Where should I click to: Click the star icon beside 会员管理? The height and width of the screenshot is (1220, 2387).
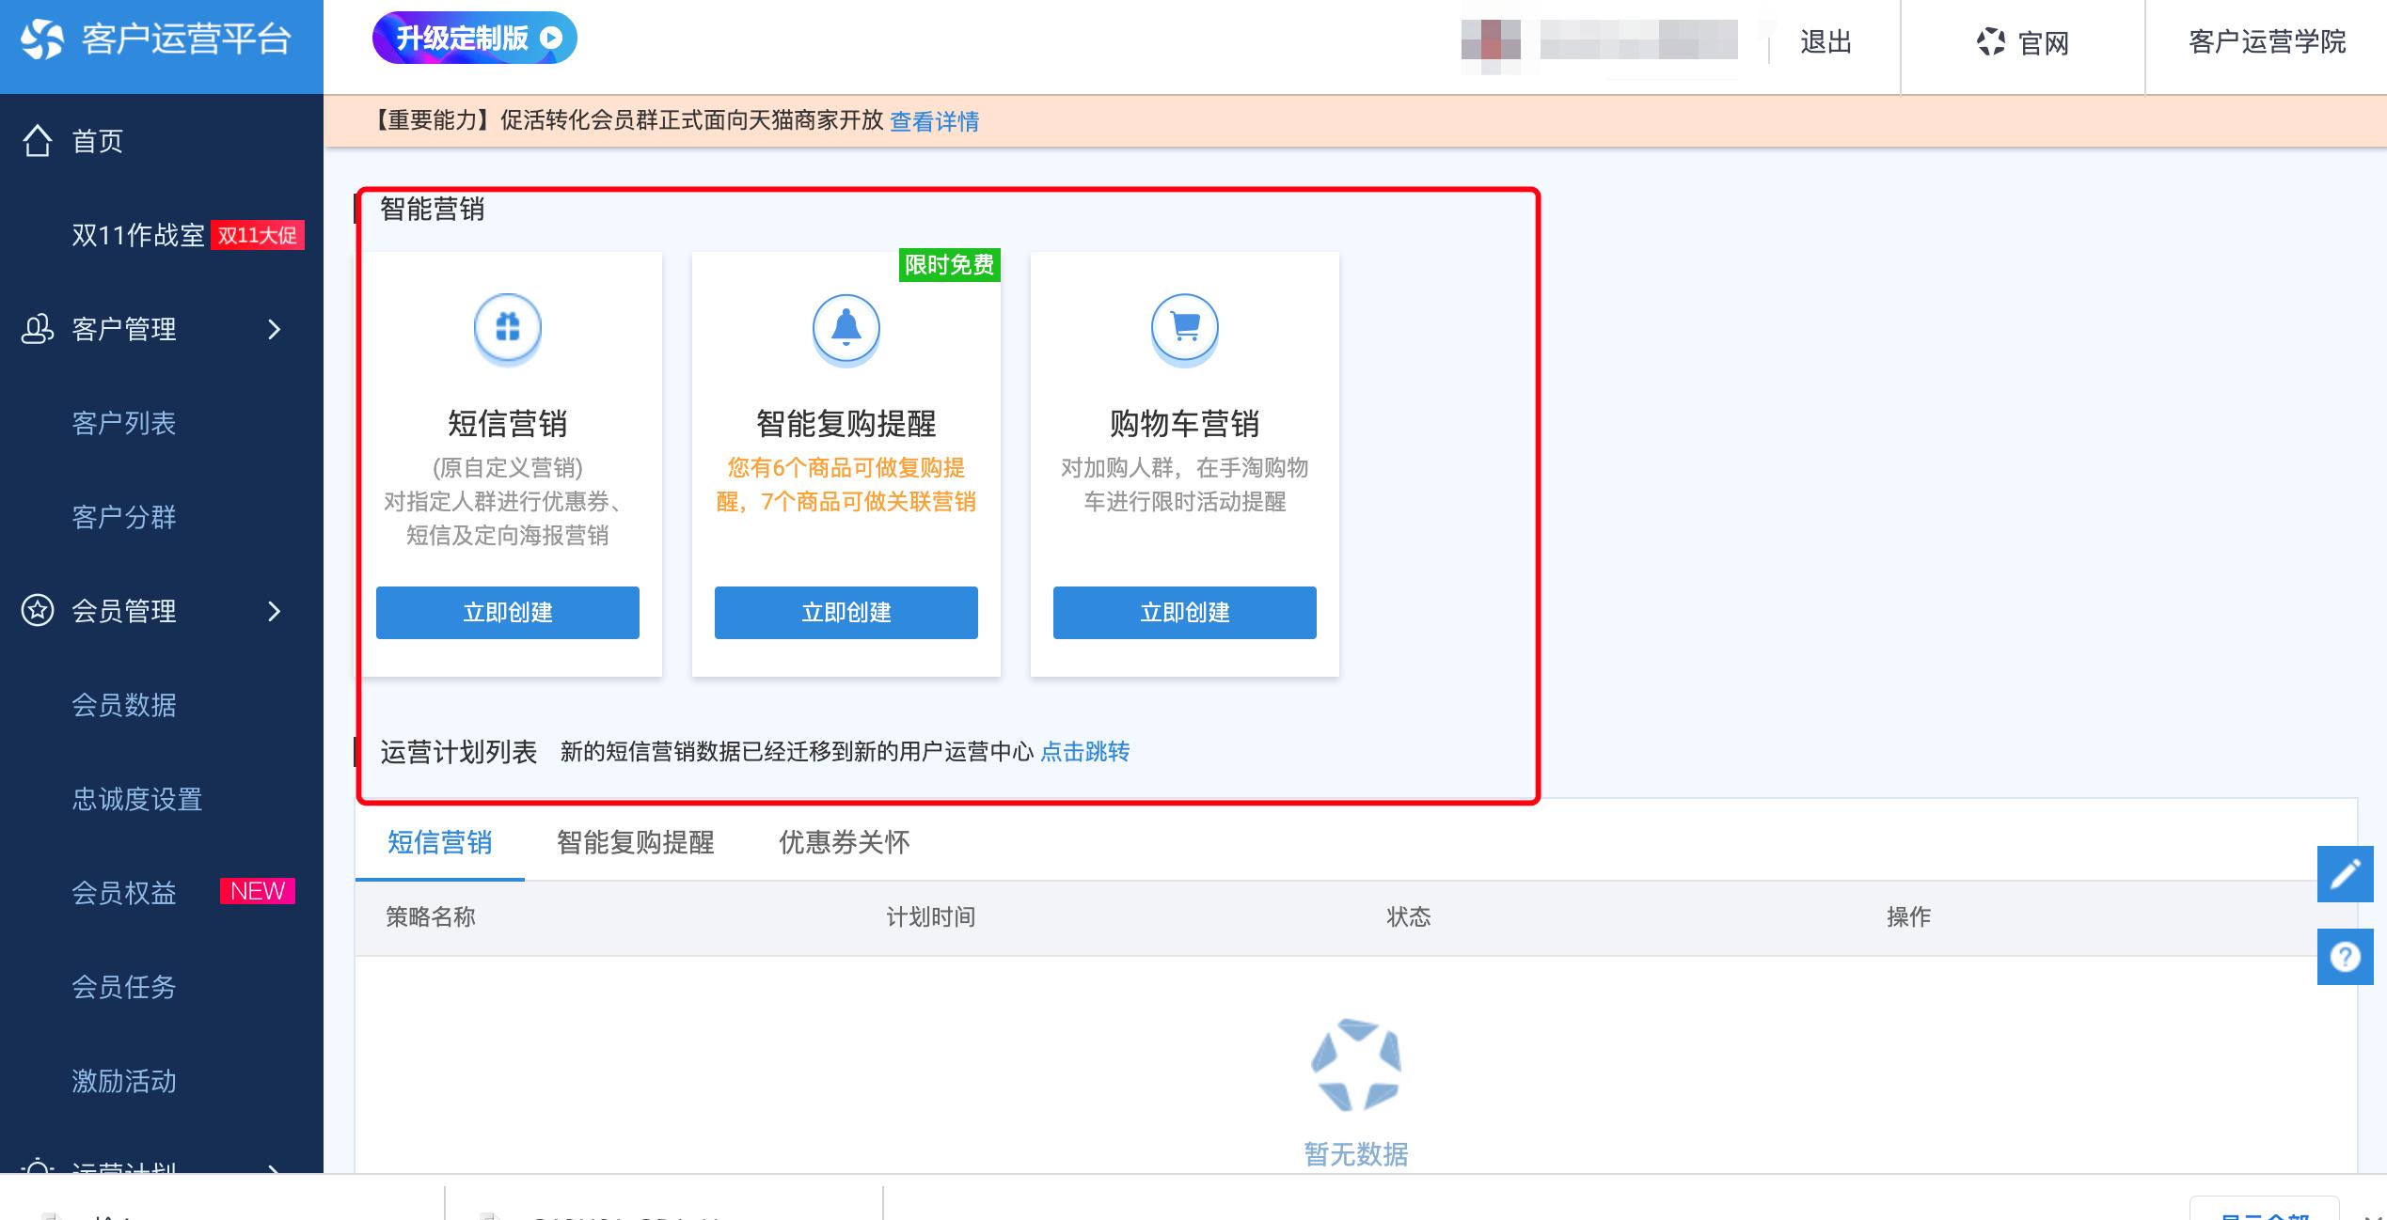[x=38, y=611]
